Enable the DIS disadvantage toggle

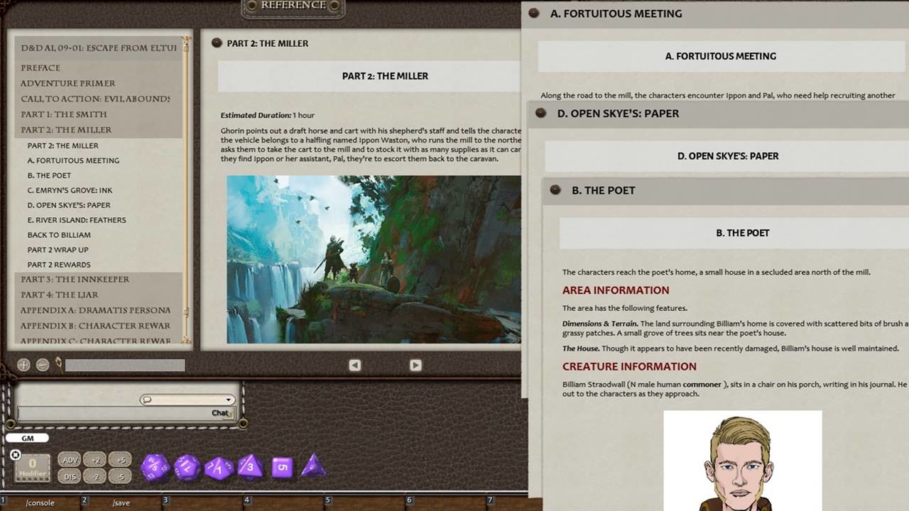tap(70, 476)
